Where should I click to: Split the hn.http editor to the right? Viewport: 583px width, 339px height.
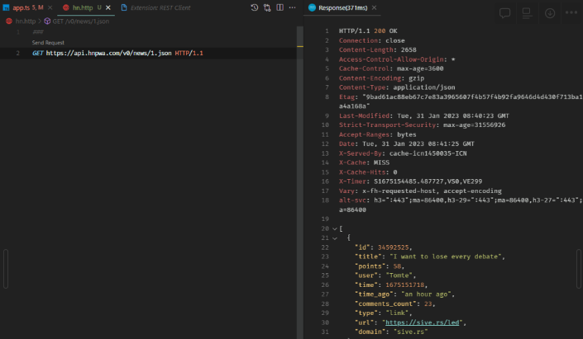click(280, 7)
